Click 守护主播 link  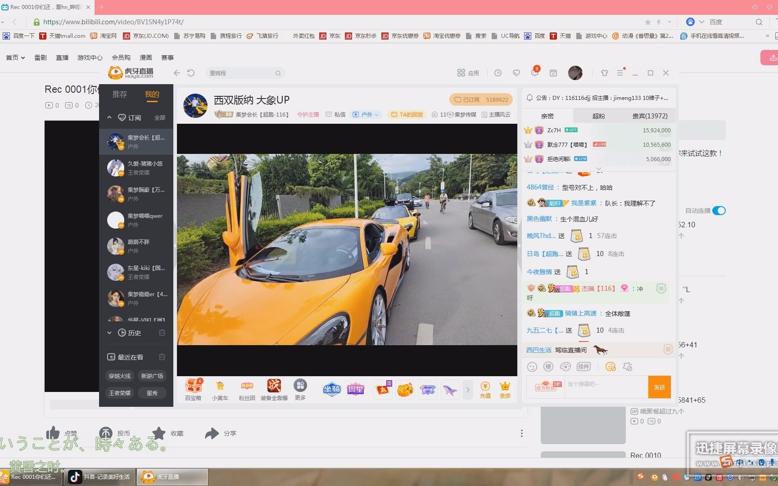tap(308, 115)
